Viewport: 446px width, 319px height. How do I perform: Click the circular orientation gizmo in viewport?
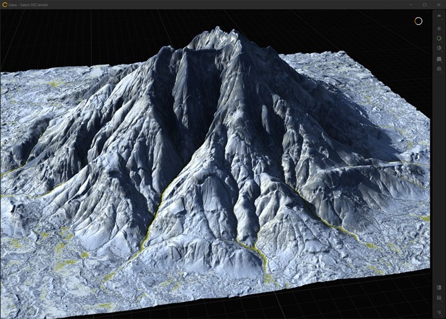point(418,21)
